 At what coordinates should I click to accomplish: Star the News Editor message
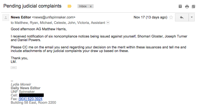(x=171, y=17)
